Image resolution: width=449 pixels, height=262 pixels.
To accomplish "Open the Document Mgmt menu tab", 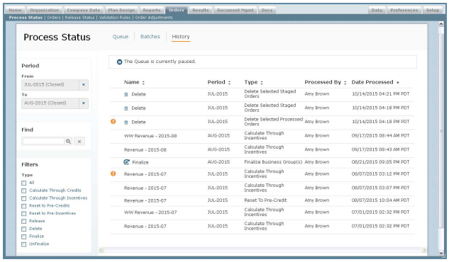I will click(x=235, y=10).
